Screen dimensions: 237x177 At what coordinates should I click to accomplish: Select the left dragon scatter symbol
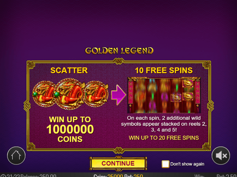click(43, 94)
